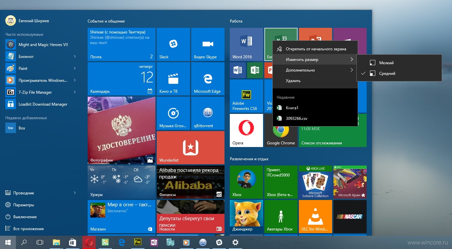
Task: Click the Windows Start button
Action: point(8,242)
